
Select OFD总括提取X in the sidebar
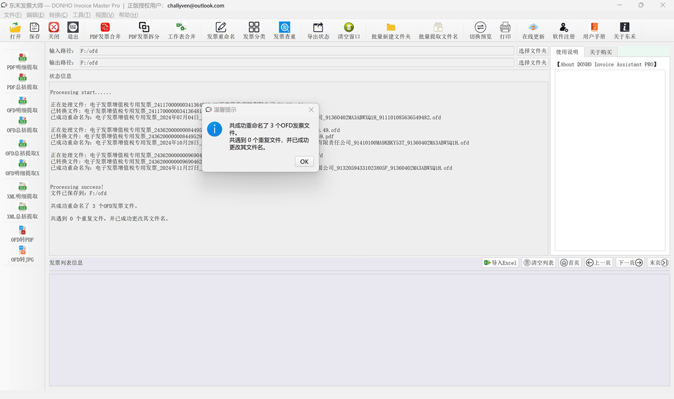(23, 148)
